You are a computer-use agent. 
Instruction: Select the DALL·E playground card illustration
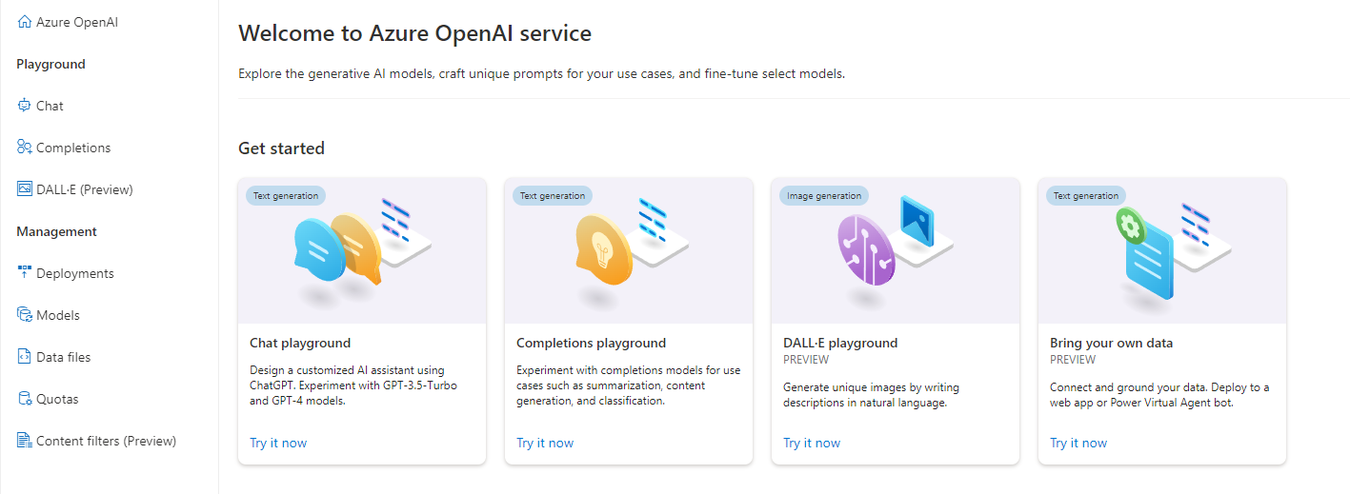[x=896, y=249]
